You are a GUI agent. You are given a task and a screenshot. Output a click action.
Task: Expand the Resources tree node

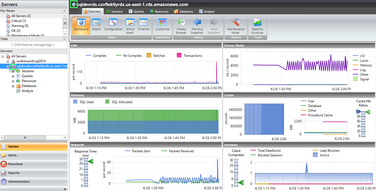pyautogui.click(x=13, y=81)
